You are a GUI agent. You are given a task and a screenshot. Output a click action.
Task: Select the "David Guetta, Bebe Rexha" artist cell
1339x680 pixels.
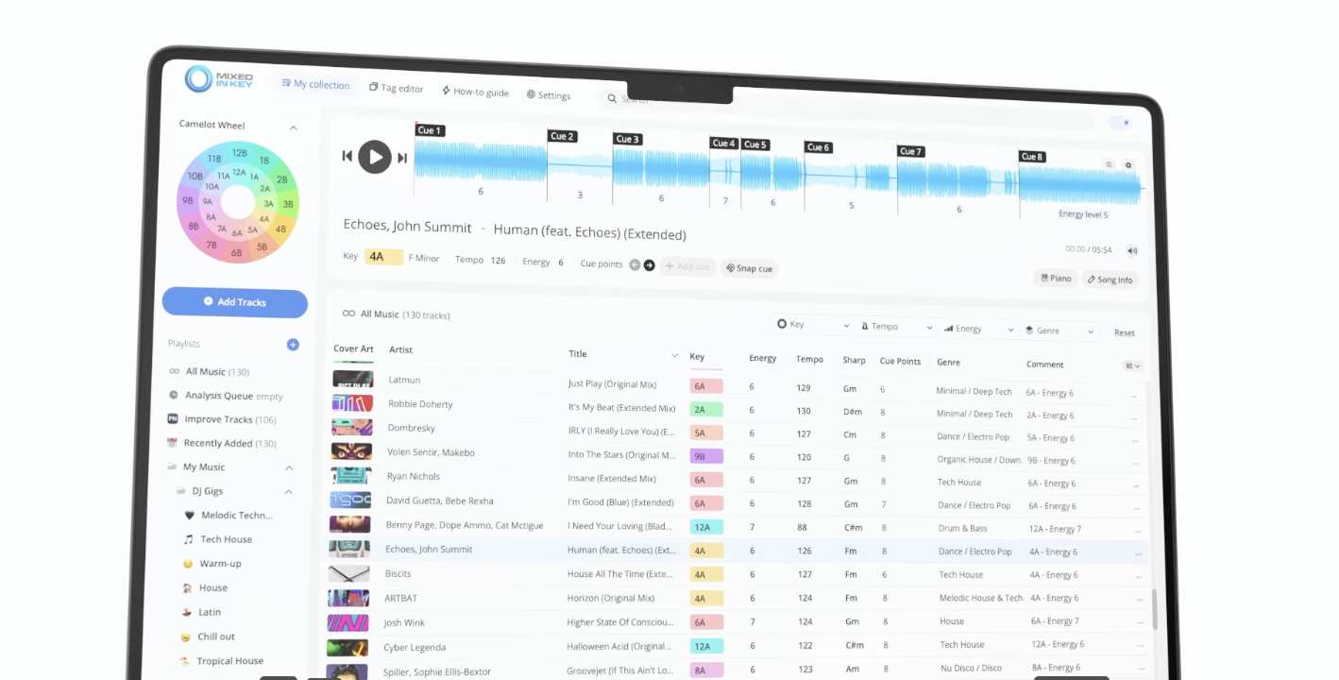click(x=439, y=501)
